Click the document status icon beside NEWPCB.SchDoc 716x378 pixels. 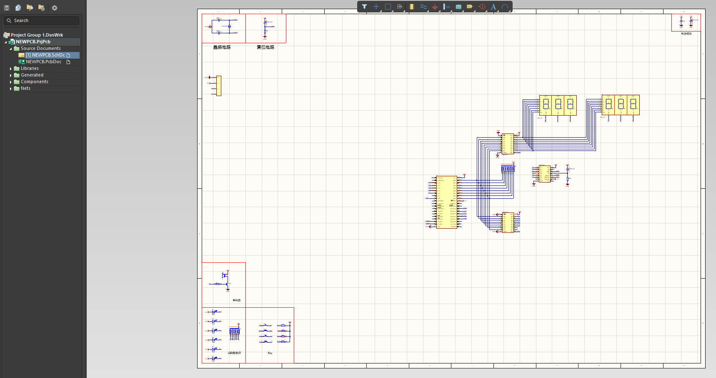pos(68,55)
